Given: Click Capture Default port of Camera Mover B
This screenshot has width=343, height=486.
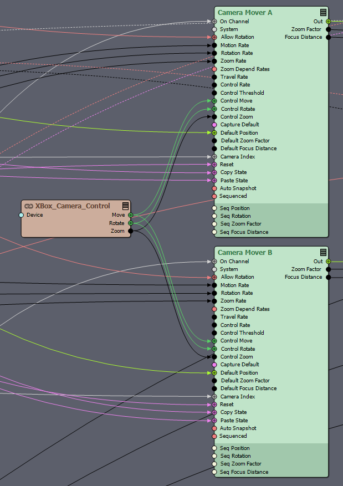Looking at the screenshot, I should pyautogui.click(x=214, y=365).
